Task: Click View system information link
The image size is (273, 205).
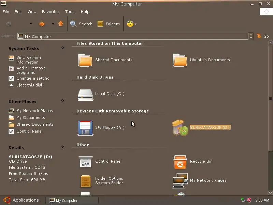Action: [29, 60]
